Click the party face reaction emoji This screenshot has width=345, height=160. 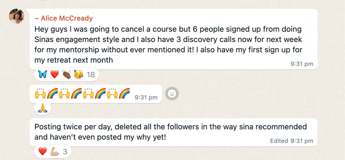pos(78,74)
